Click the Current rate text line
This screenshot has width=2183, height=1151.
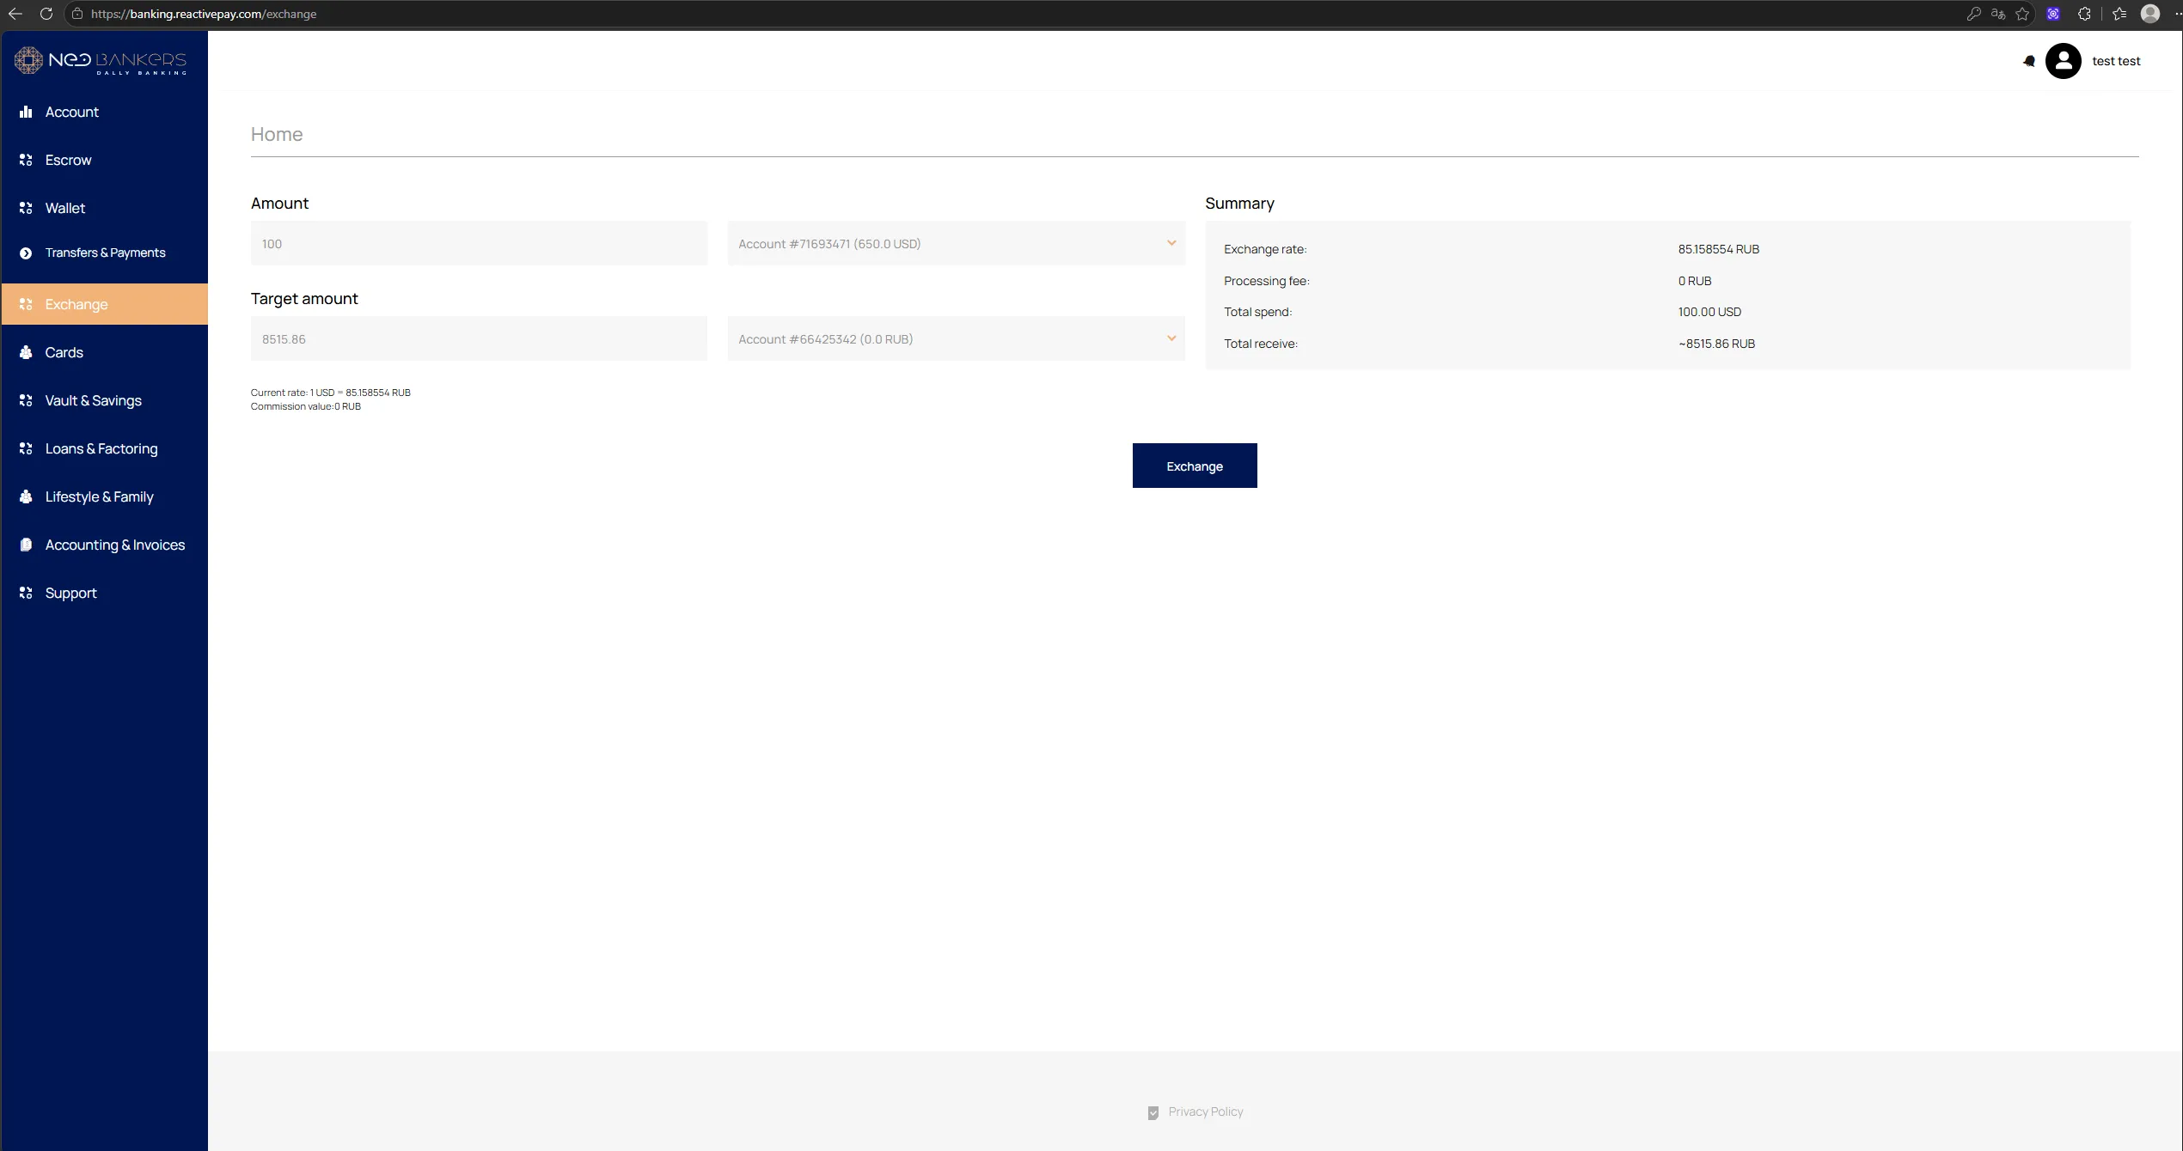331,393
